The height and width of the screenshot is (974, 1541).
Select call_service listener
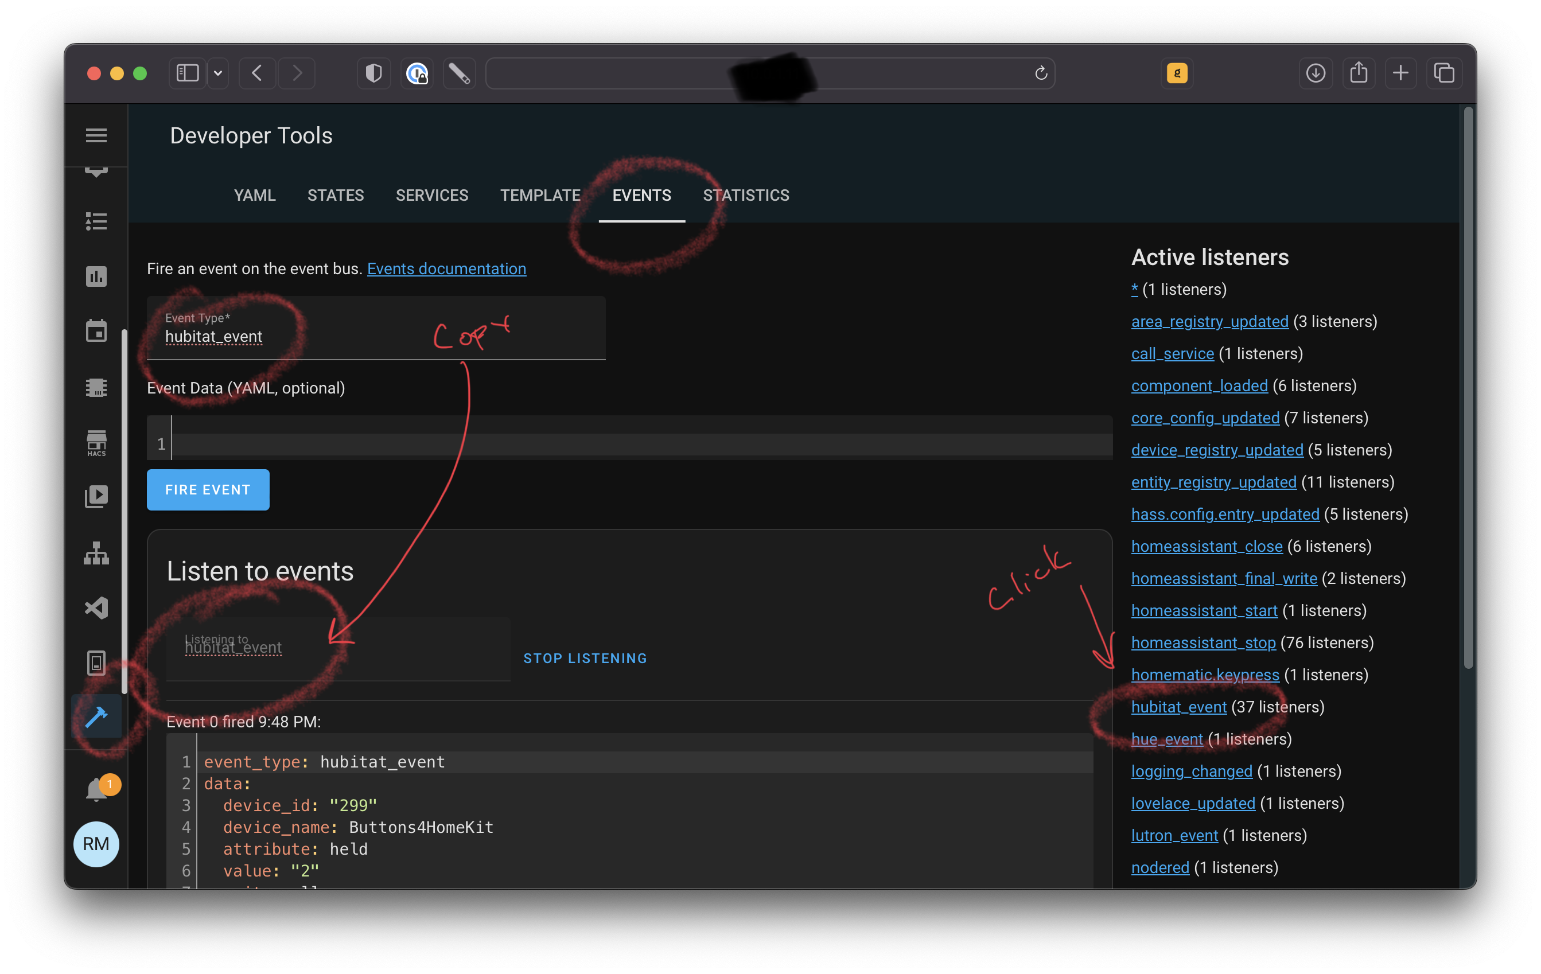(x=1173, y=353)
